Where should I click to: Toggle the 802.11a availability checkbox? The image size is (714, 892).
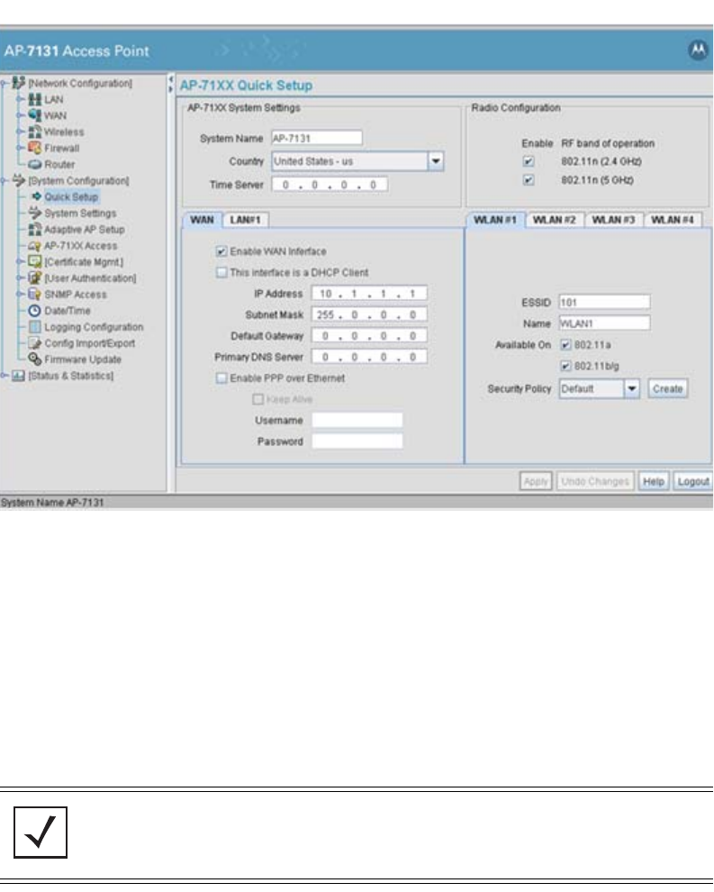566,345
